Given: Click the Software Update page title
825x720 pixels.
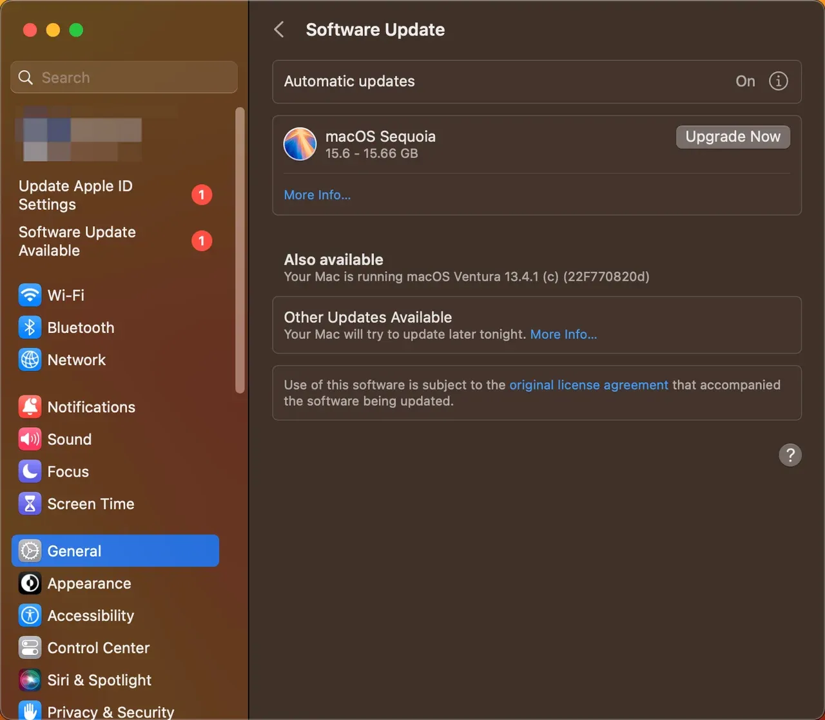Looking at the screenshot, I should coord(375,30).
